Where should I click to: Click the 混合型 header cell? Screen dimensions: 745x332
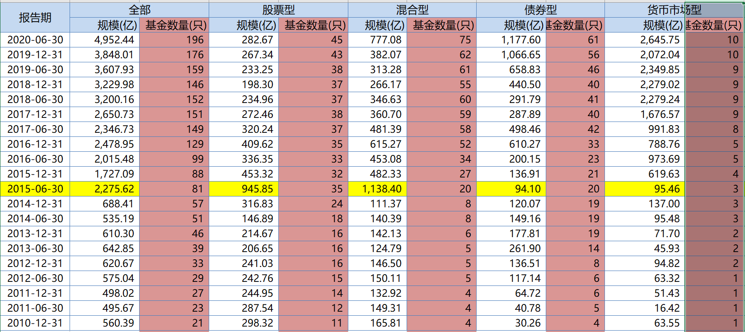tap(412, 9)
